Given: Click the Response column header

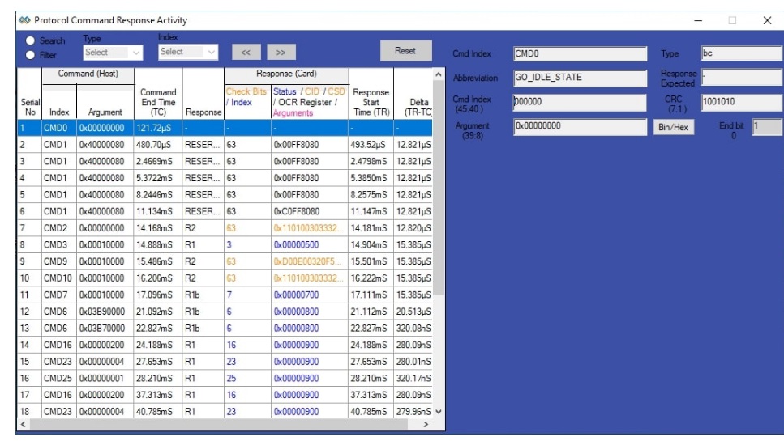Looking at the screenshot, I should (203, 94).
